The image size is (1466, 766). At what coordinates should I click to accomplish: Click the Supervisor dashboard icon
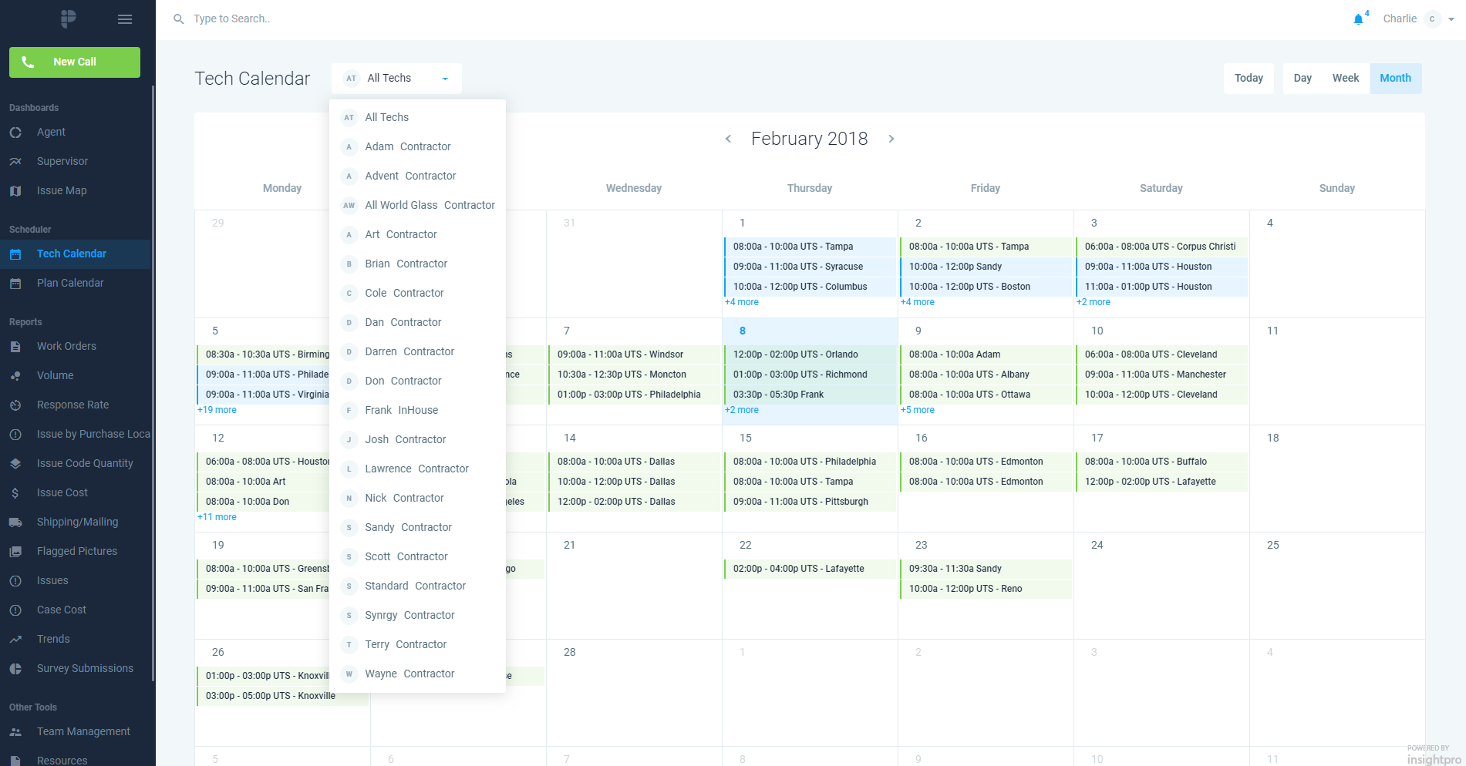[15, 162]
